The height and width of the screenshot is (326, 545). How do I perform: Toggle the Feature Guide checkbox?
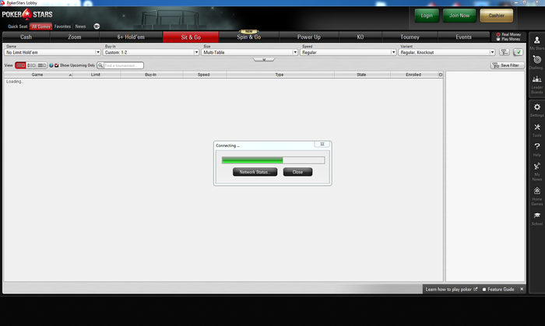pyautogui.click(x=483, y=289)
